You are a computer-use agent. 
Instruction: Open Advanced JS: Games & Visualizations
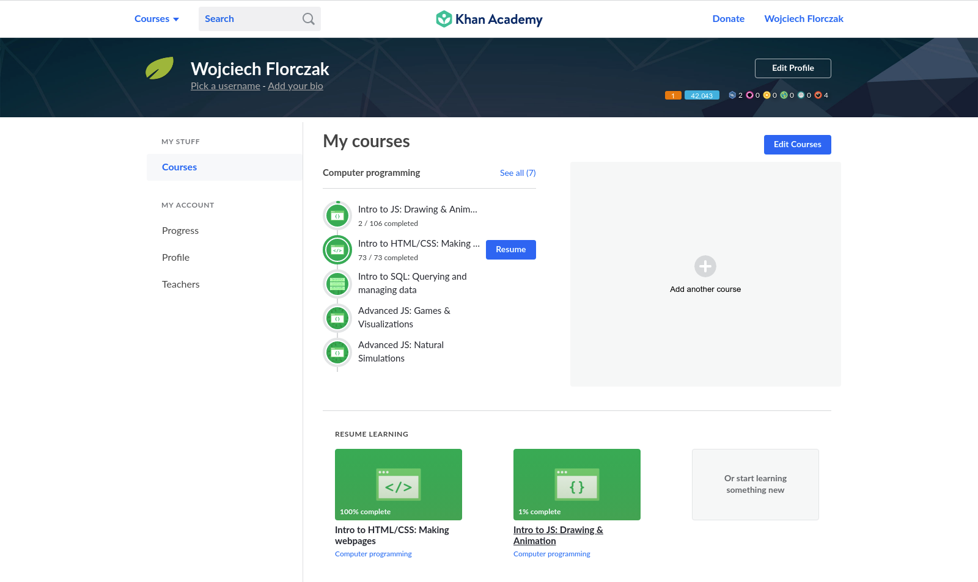pos(404,318)
